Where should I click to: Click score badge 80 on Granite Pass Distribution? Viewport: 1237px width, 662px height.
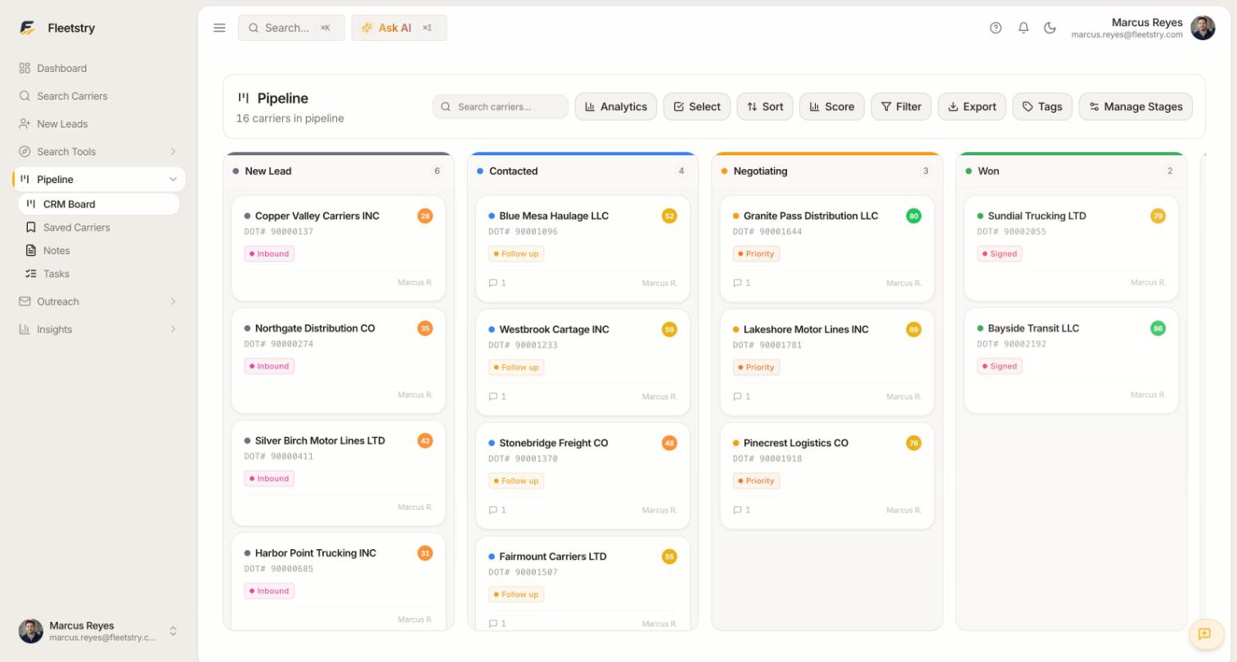pyautogui.click(x=914, y=216)
